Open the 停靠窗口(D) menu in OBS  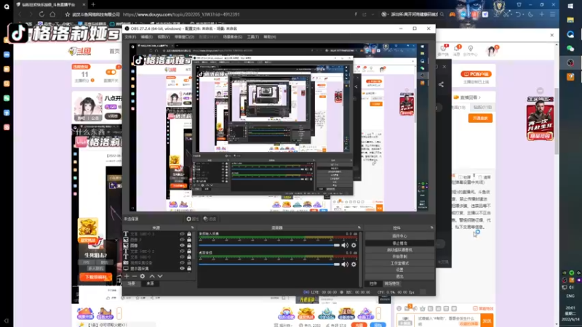pyautogui.click(x=184, y=37)
